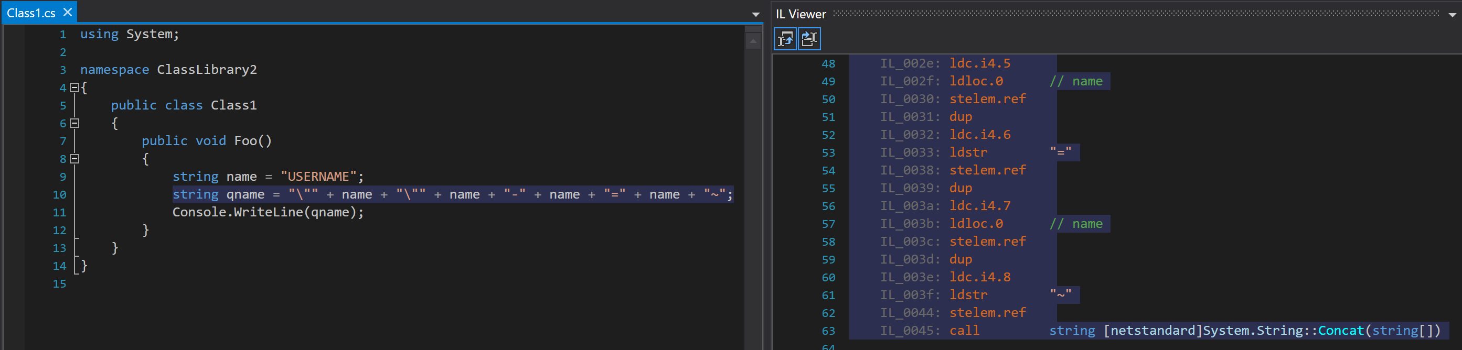
Task: Click 'Class1' class name on line 5
Action: [233, 105]
